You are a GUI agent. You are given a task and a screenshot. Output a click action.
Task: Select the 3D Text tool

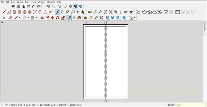83,12
